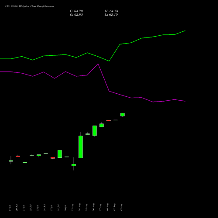Select the '17 Jul' date label
This screenshot has width=218, height=218.
pos(10,208)
